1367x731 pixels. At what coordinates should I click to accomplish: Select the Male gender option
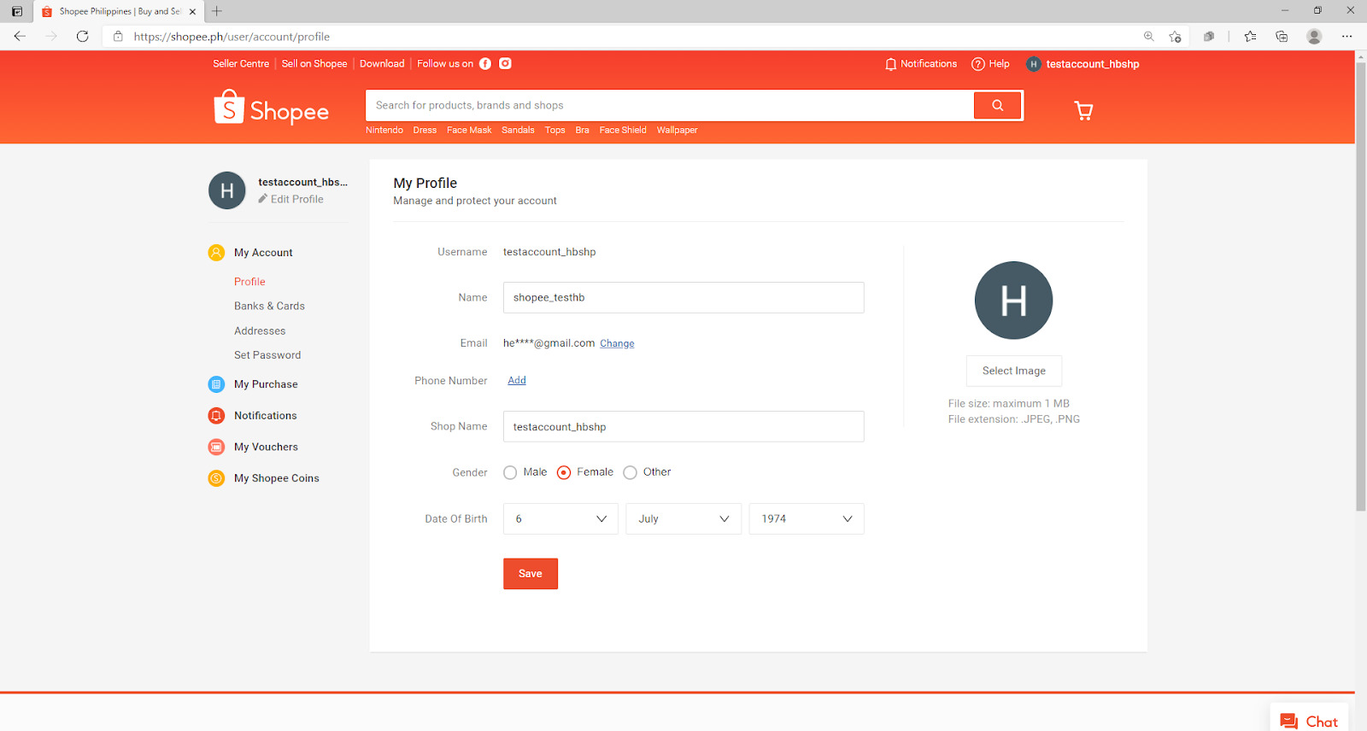(x=511, y=472)
